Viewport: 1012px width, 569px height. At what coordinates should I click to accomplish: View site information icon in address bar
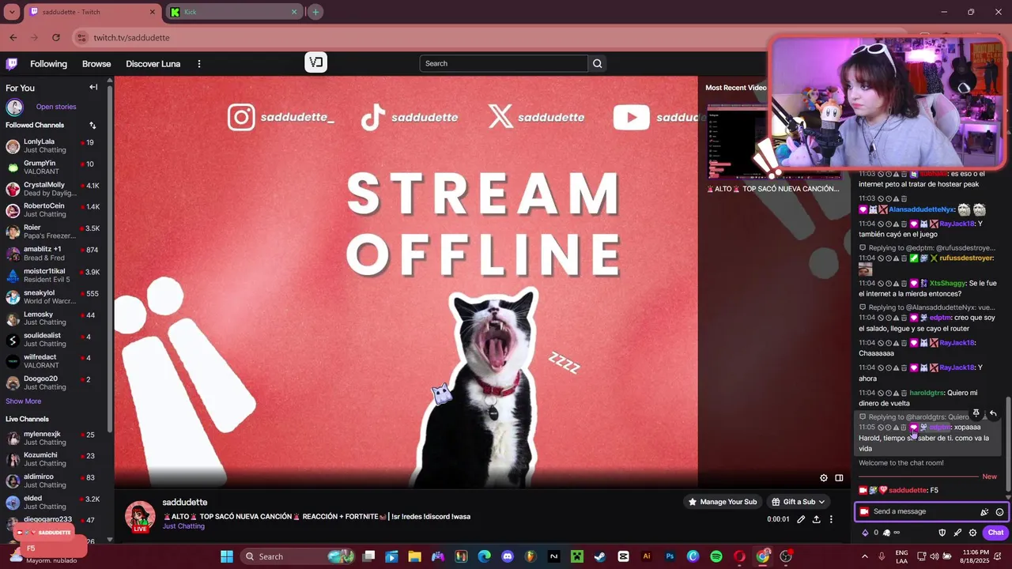click(x=81, y=37)
